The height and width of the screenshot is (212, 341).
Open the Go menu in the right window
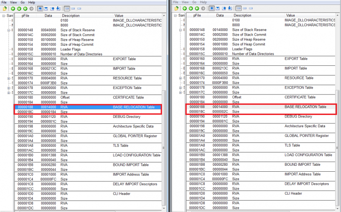(x=195, y=2)
